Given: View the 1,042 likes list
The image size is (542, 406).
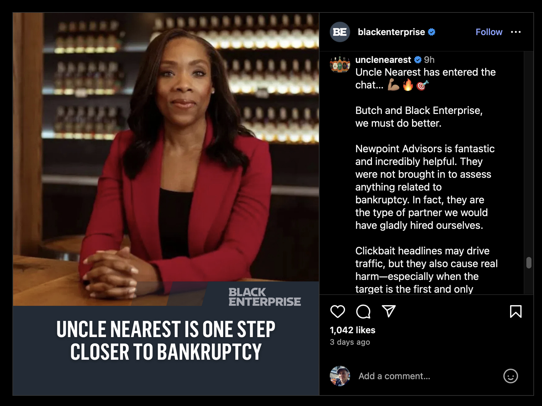Looking at the screenshot, I should [352, 330].
